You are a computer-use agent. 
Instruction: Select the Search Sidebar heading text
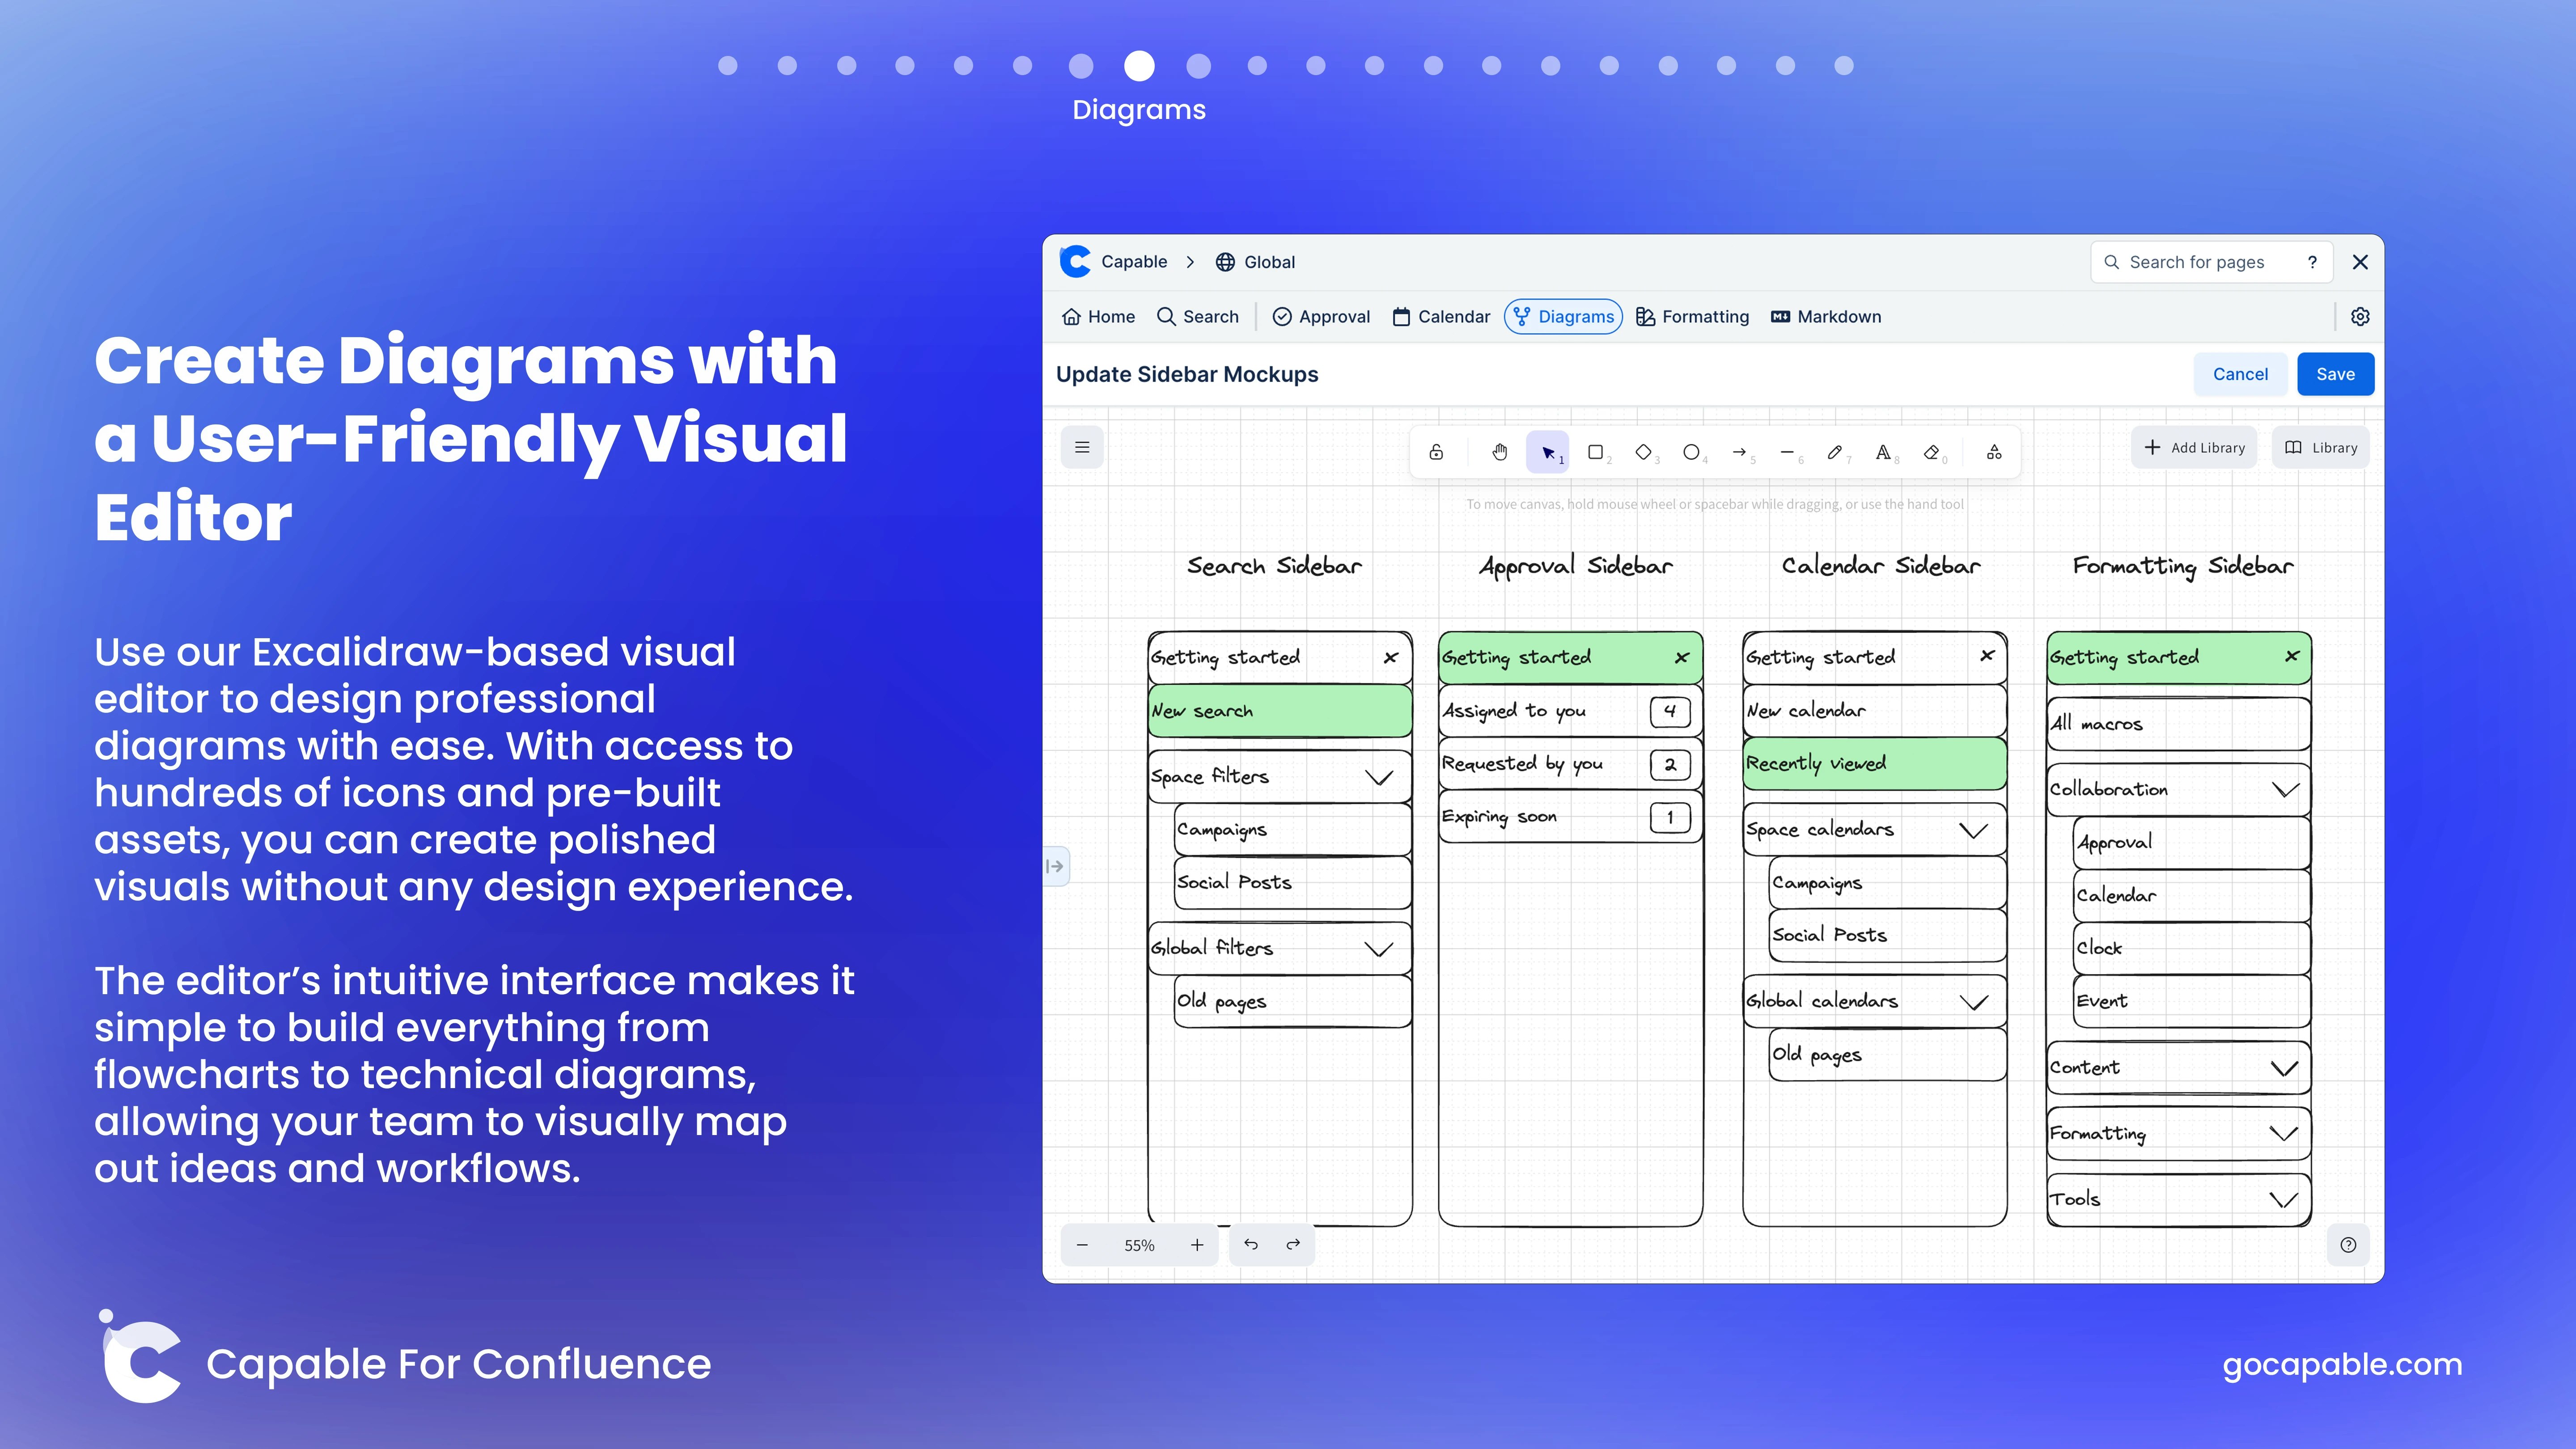tap(1274, 566)
